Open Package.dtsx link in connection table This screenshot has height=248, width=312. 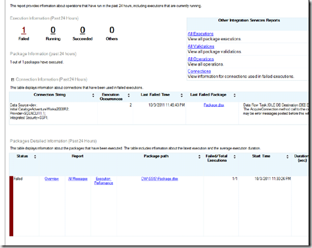(x=213, y=105)
